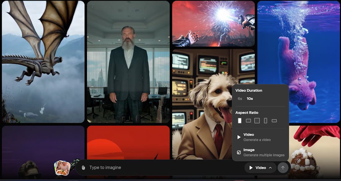Choose Video: Generate a video option

[x=257, y=137]
